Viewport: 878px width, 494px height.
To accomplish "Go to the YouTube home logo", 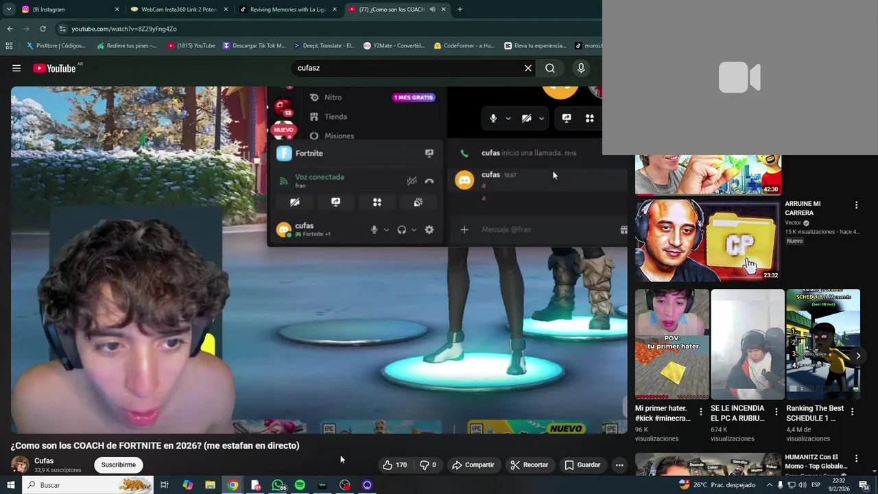I will click(x=55, y=68).
